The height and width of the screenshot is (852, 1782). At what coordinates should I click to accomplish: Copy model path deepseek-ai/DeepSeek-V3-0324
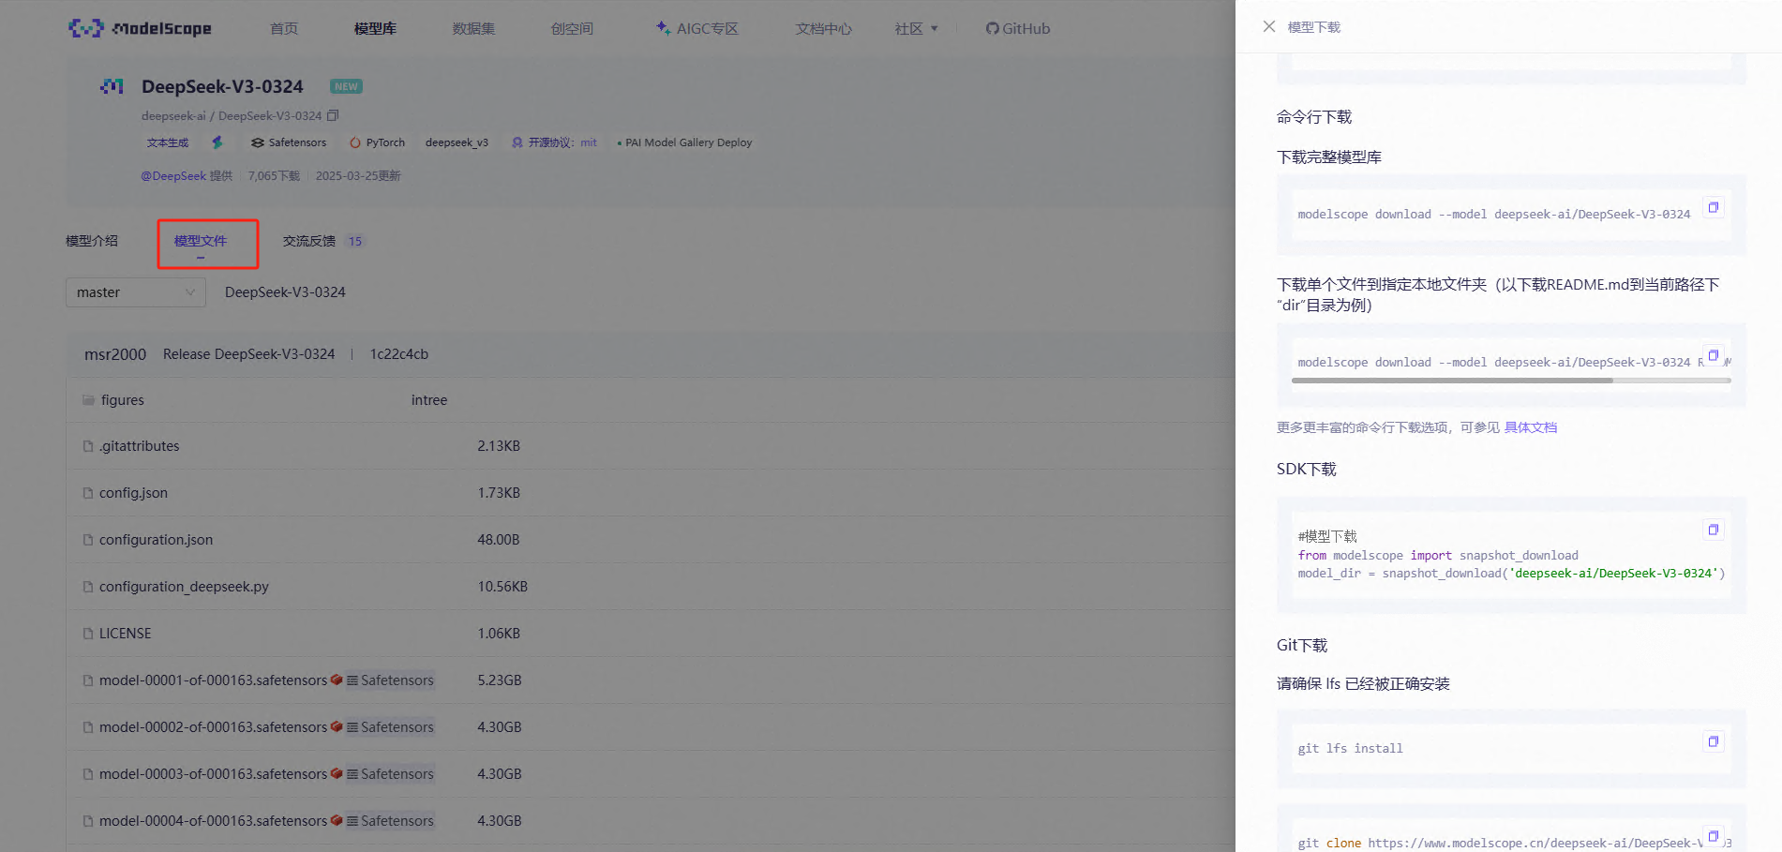(x=333, y=116)
